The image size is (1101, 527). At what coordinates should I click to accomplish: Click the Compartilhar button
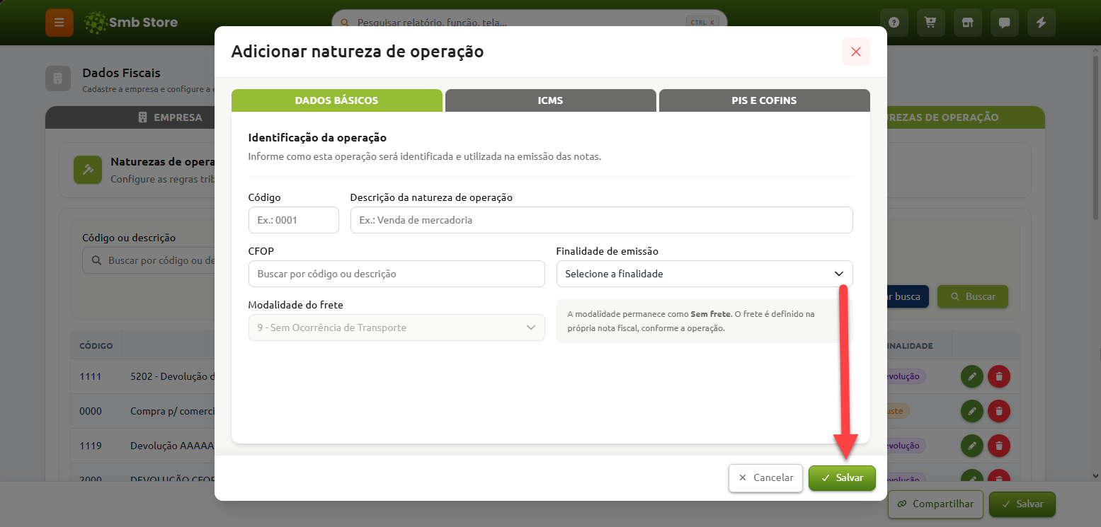point(935,504)
